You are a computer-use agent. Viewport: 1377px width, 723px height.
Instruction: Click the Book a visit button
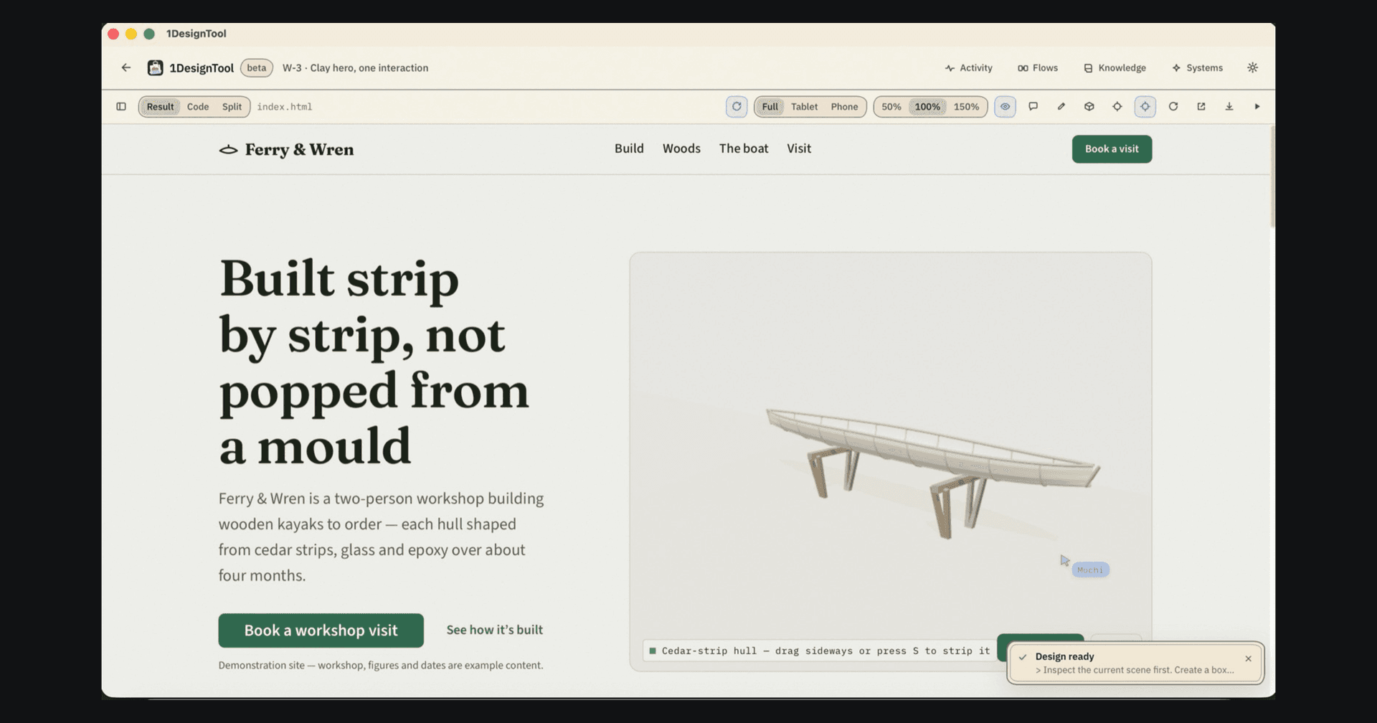point(1112,149)
